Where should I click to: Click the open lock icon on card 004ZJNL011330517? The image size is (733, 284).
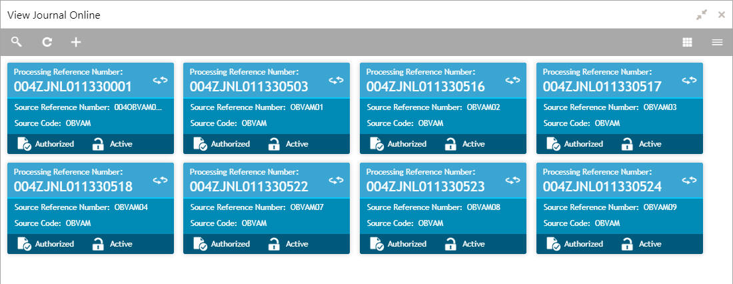627,144
